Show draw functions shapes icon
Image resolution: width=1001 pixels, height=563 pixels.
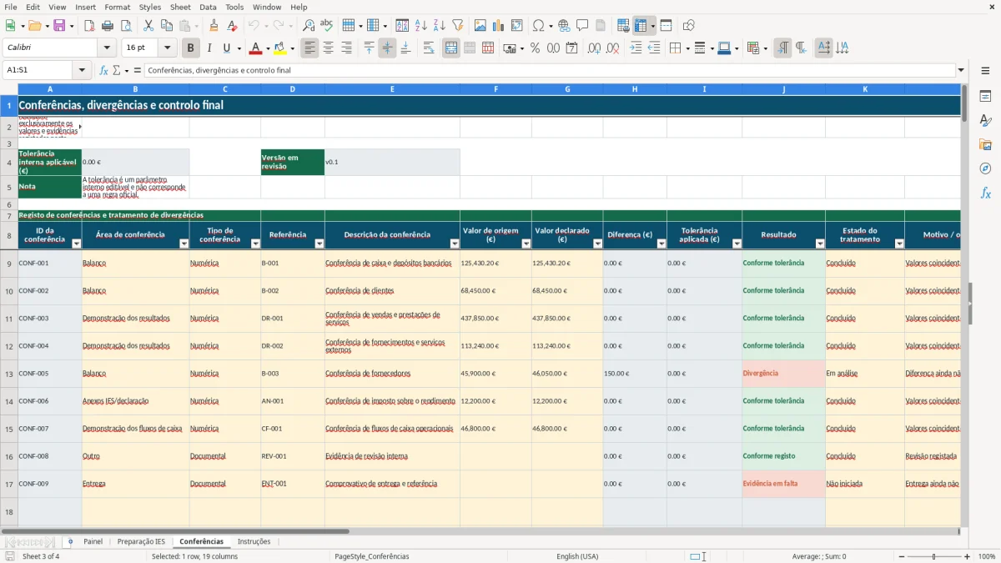688,26
